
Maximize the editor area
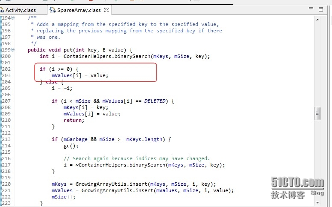[x=321, y=9]
